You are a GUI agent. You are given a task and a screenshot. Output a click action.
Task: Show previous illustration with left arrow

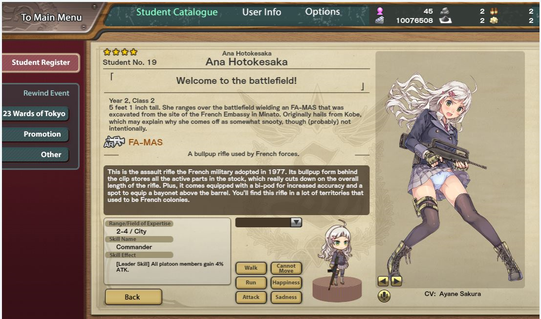pyautogui.click(x=383, y=281)
